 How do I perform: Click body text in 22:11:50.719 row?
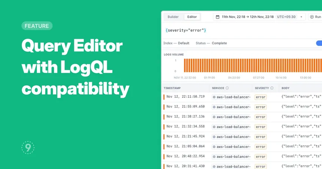(x=301, y=97)
